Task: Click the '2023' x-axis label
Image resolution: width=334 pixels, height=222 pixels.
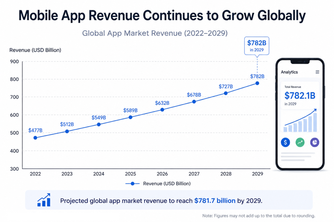Action: [x=67, y=174]
